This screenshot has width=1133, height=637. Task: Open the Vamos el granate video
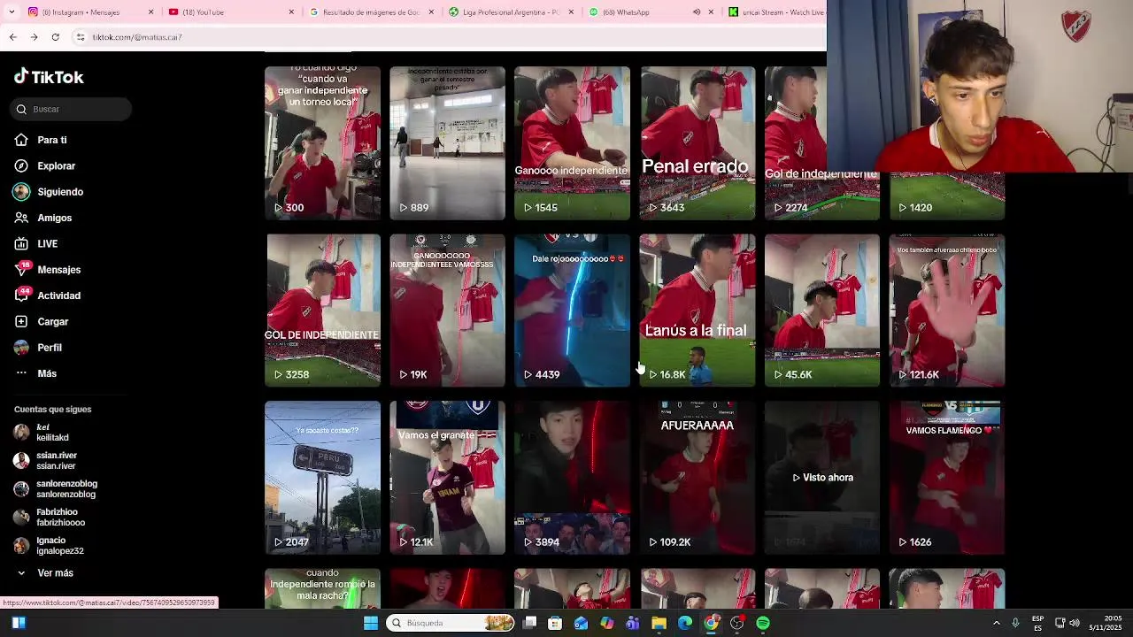coord(448,478)
